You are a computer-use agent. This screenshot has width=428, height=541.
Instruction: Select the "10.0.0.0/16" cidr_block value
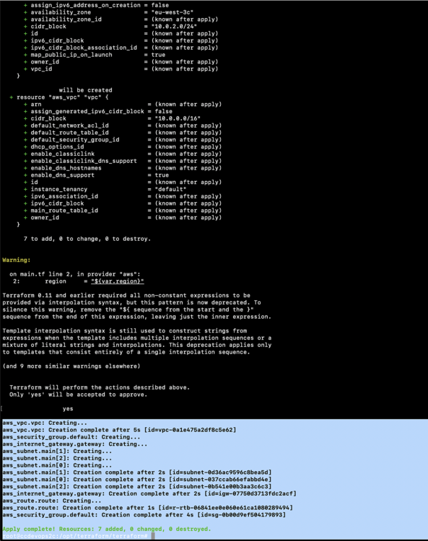coord(178,118)
